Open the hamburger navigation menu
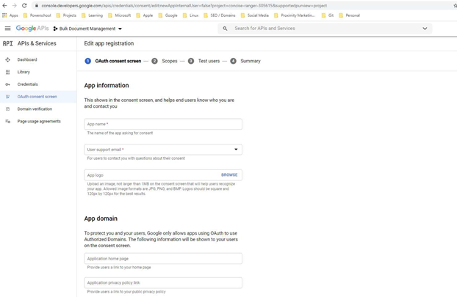 (7, 29)
